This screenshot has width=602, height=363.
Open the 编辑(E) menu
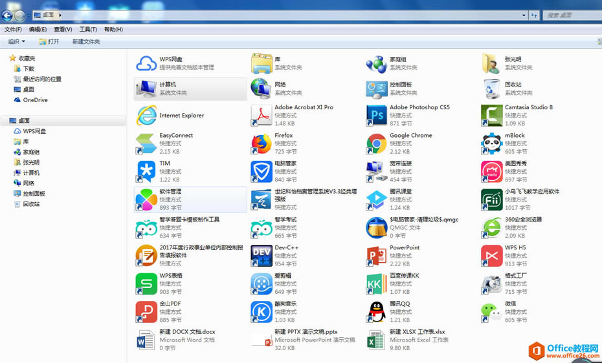[x=38, y=30]
